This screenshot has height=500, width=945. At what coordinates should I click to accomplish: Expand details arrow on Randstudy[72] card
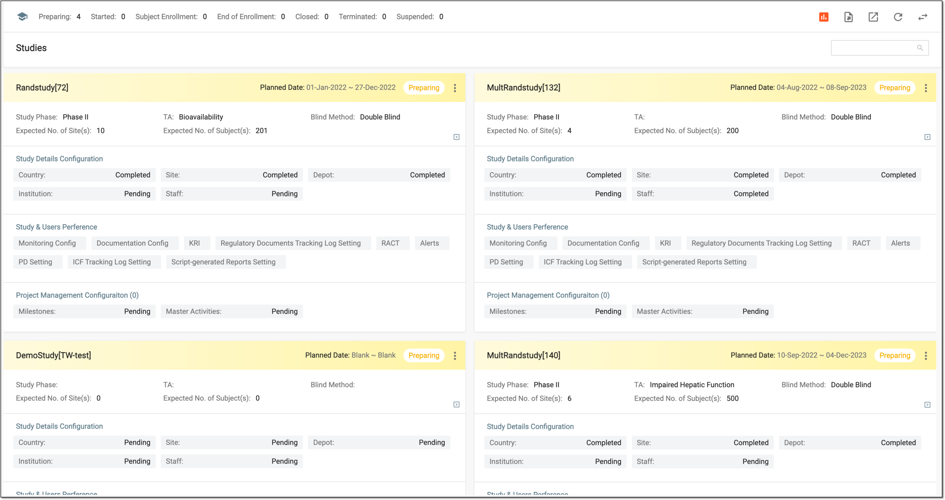pos(457,137)
